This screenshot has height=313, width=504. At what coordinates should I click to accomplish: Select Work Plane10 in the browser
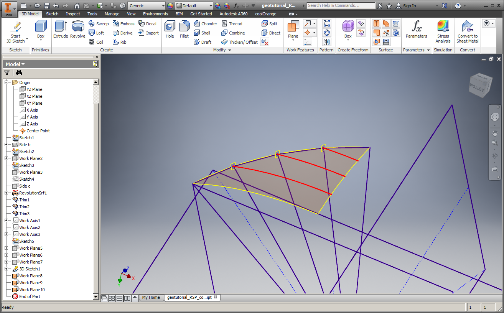pos(32,290)
